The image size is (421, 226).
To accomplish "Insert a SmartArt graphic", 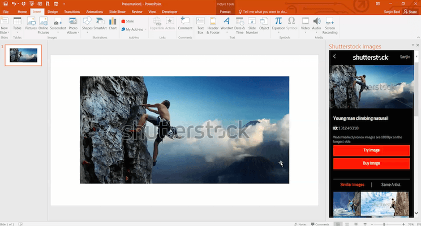I will [100, 24].
